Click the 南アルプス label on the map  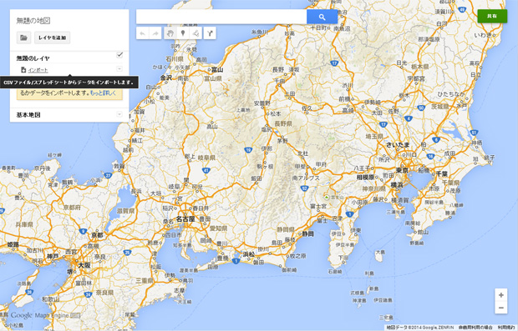306,178
